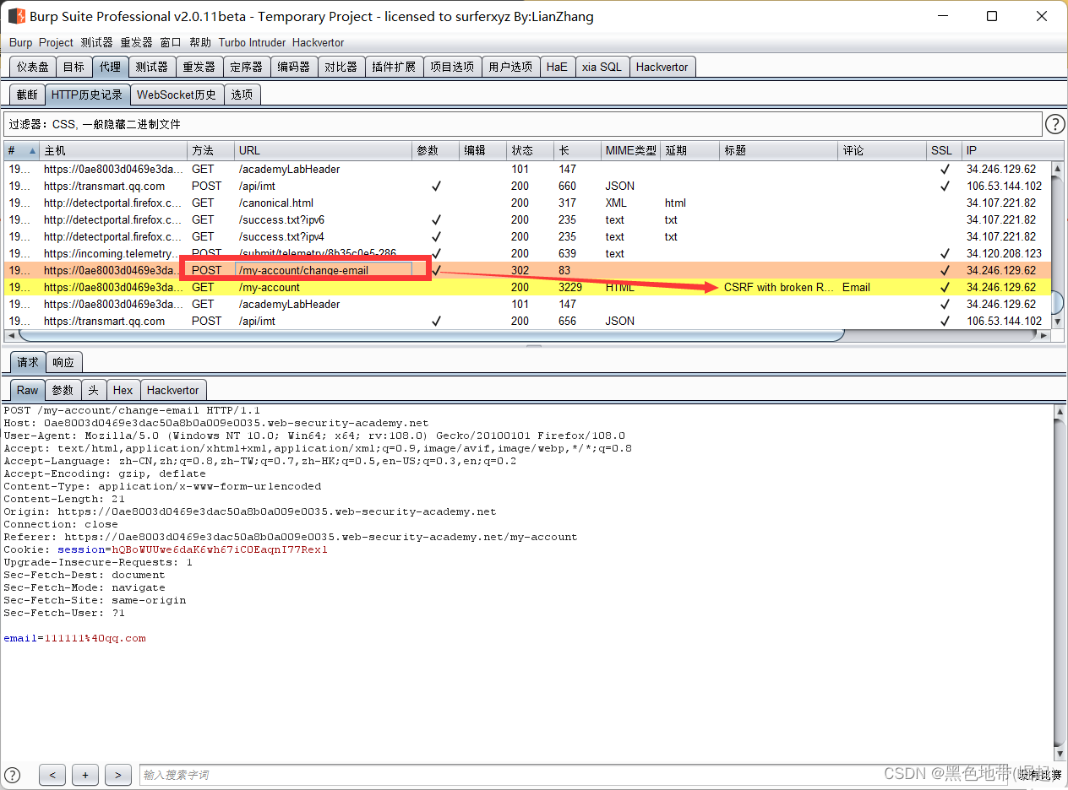Image resolution: width=1068 pixels, height=790 pixels.
Task: Open the Burp menu
Action: pos(21,42)
